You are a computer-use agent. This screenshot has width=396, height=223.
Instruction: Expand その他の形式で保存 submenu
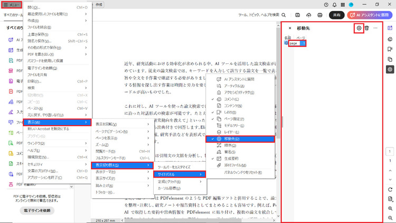58,48
